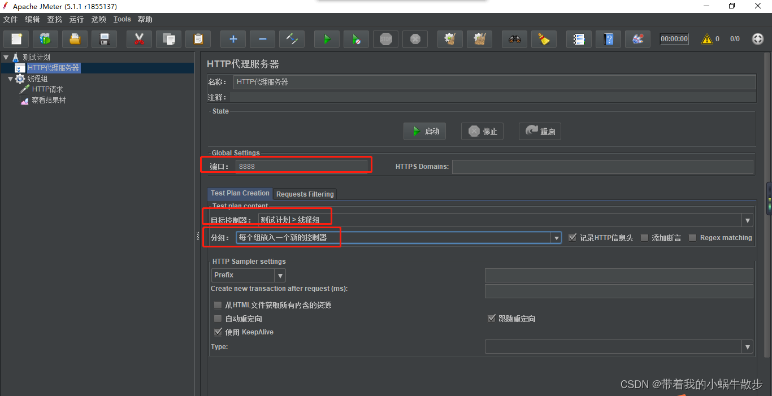Select 察看结果树 in the tree
The image size is (772, 396).
49,100
